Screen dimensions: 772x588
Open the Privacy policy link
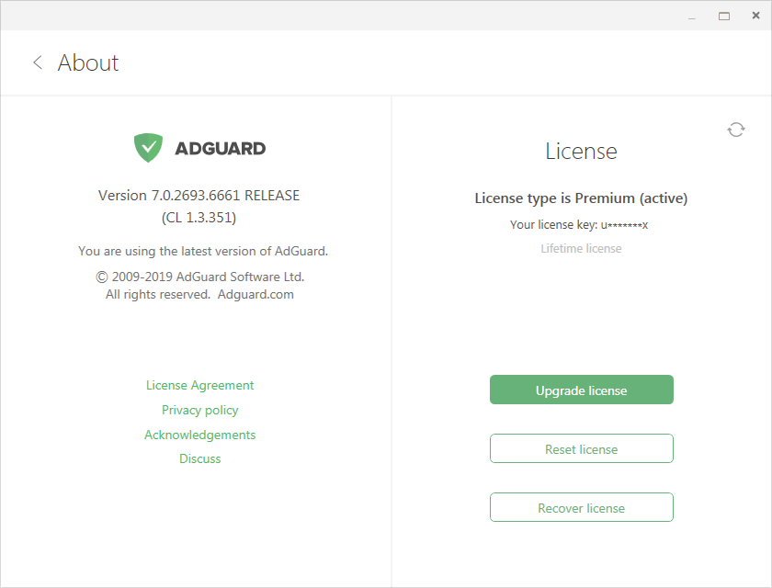pyautogui.click(x=200, y=410)
